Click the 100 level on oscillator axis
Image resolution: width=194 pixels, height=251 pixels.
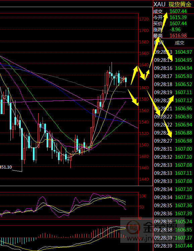143,196
